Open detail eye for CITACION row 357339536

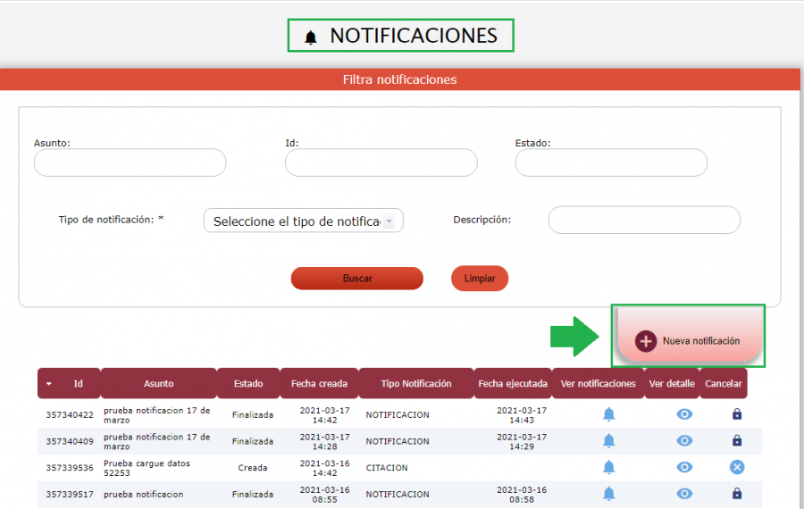[684, 467]
